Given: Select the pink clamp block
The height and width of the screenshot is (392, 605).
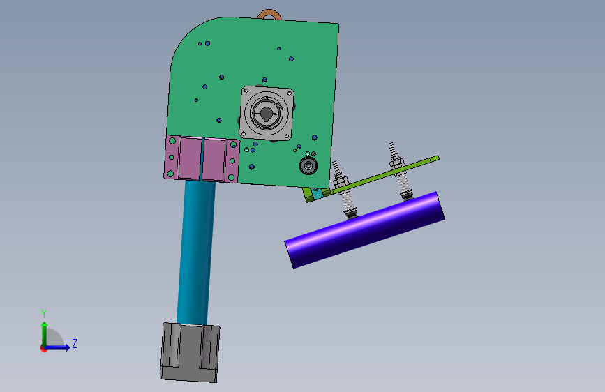Looking at the screenshot, I should [x=202, y=159].
